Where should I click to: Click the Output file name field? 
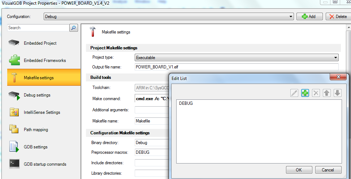(237, 67)
